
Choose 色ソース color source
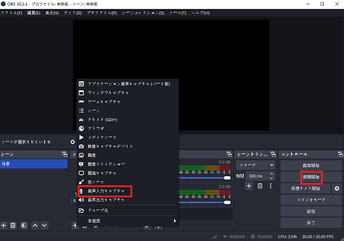127,182
